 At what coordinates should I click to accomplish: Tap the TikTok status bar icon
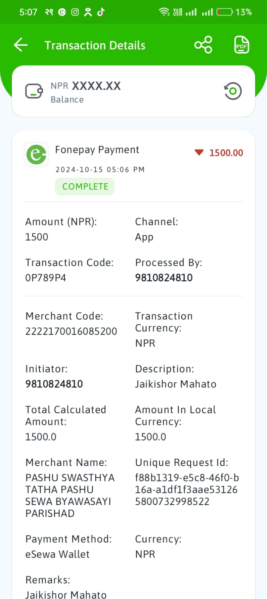click(101, 12)
